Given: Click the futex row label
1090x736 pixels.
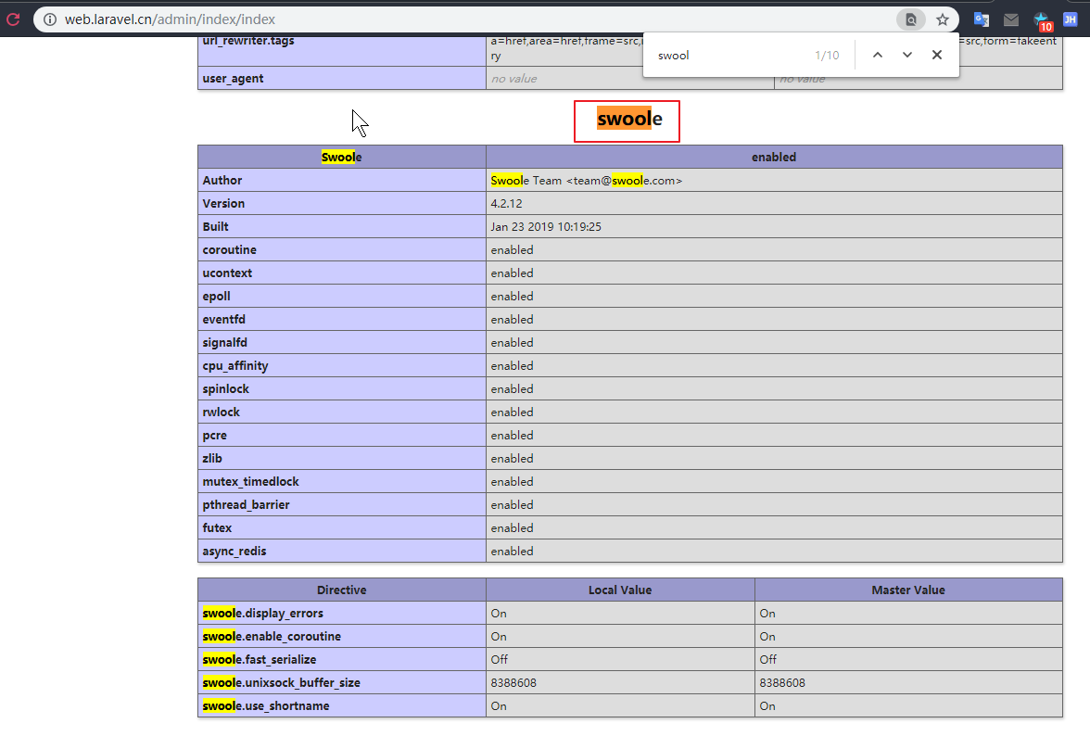Looking at the screenshot, I should 217,528.
